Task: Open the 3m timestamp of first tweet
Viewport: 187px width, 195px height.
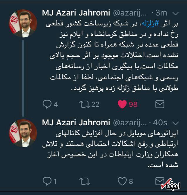Action: click(x=161, y=13)
